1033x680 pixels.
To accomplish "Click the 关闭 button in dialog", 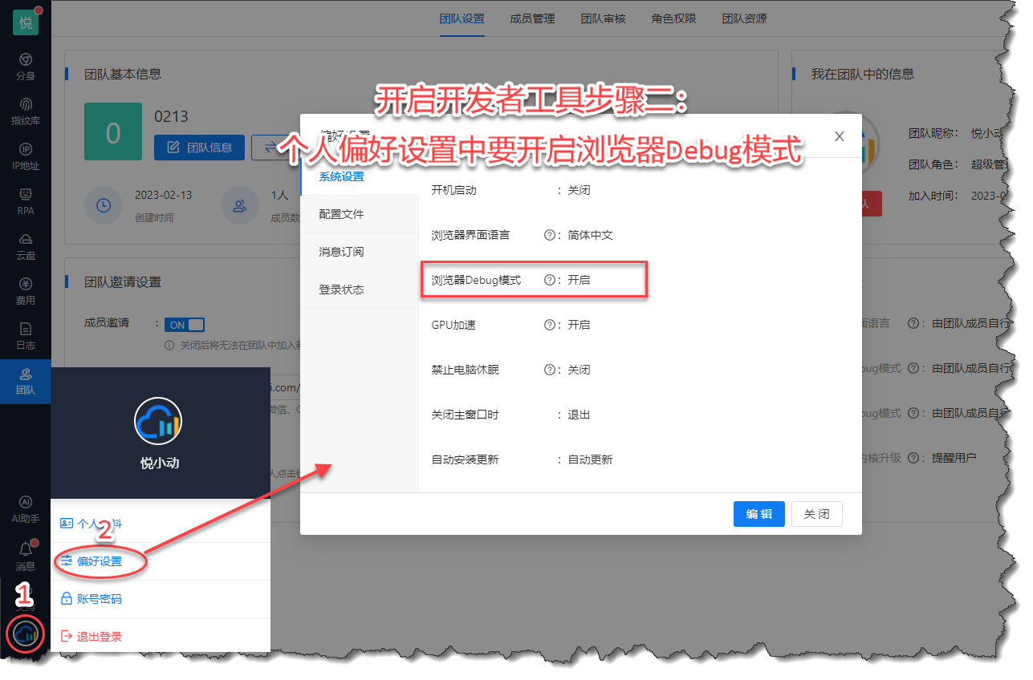I will pyautogui.click(x=816, y=514).
